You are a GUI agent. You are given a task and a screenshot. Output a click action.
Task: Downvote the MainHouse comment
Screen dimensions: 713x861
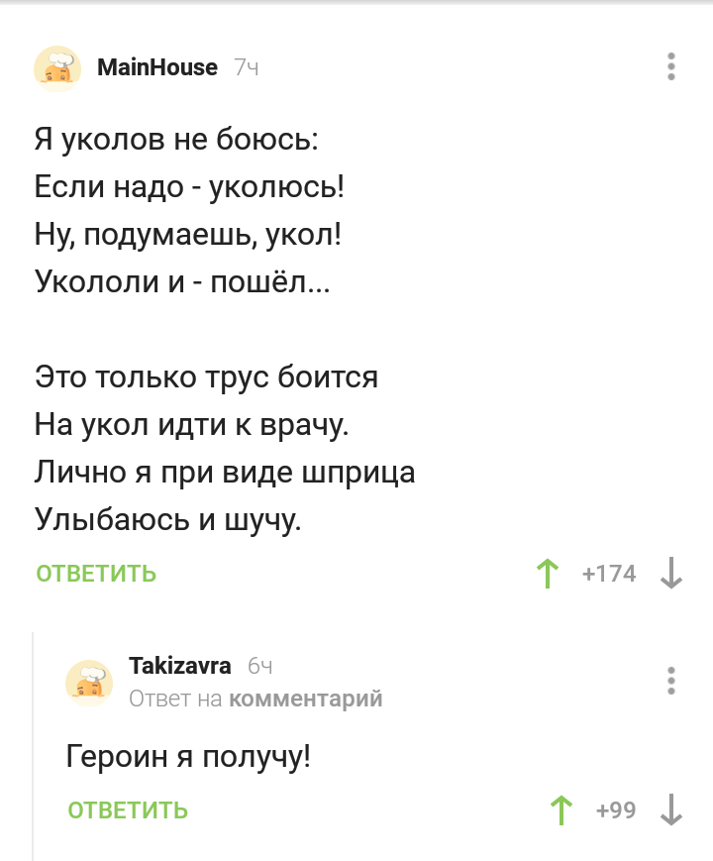(670, 573)
